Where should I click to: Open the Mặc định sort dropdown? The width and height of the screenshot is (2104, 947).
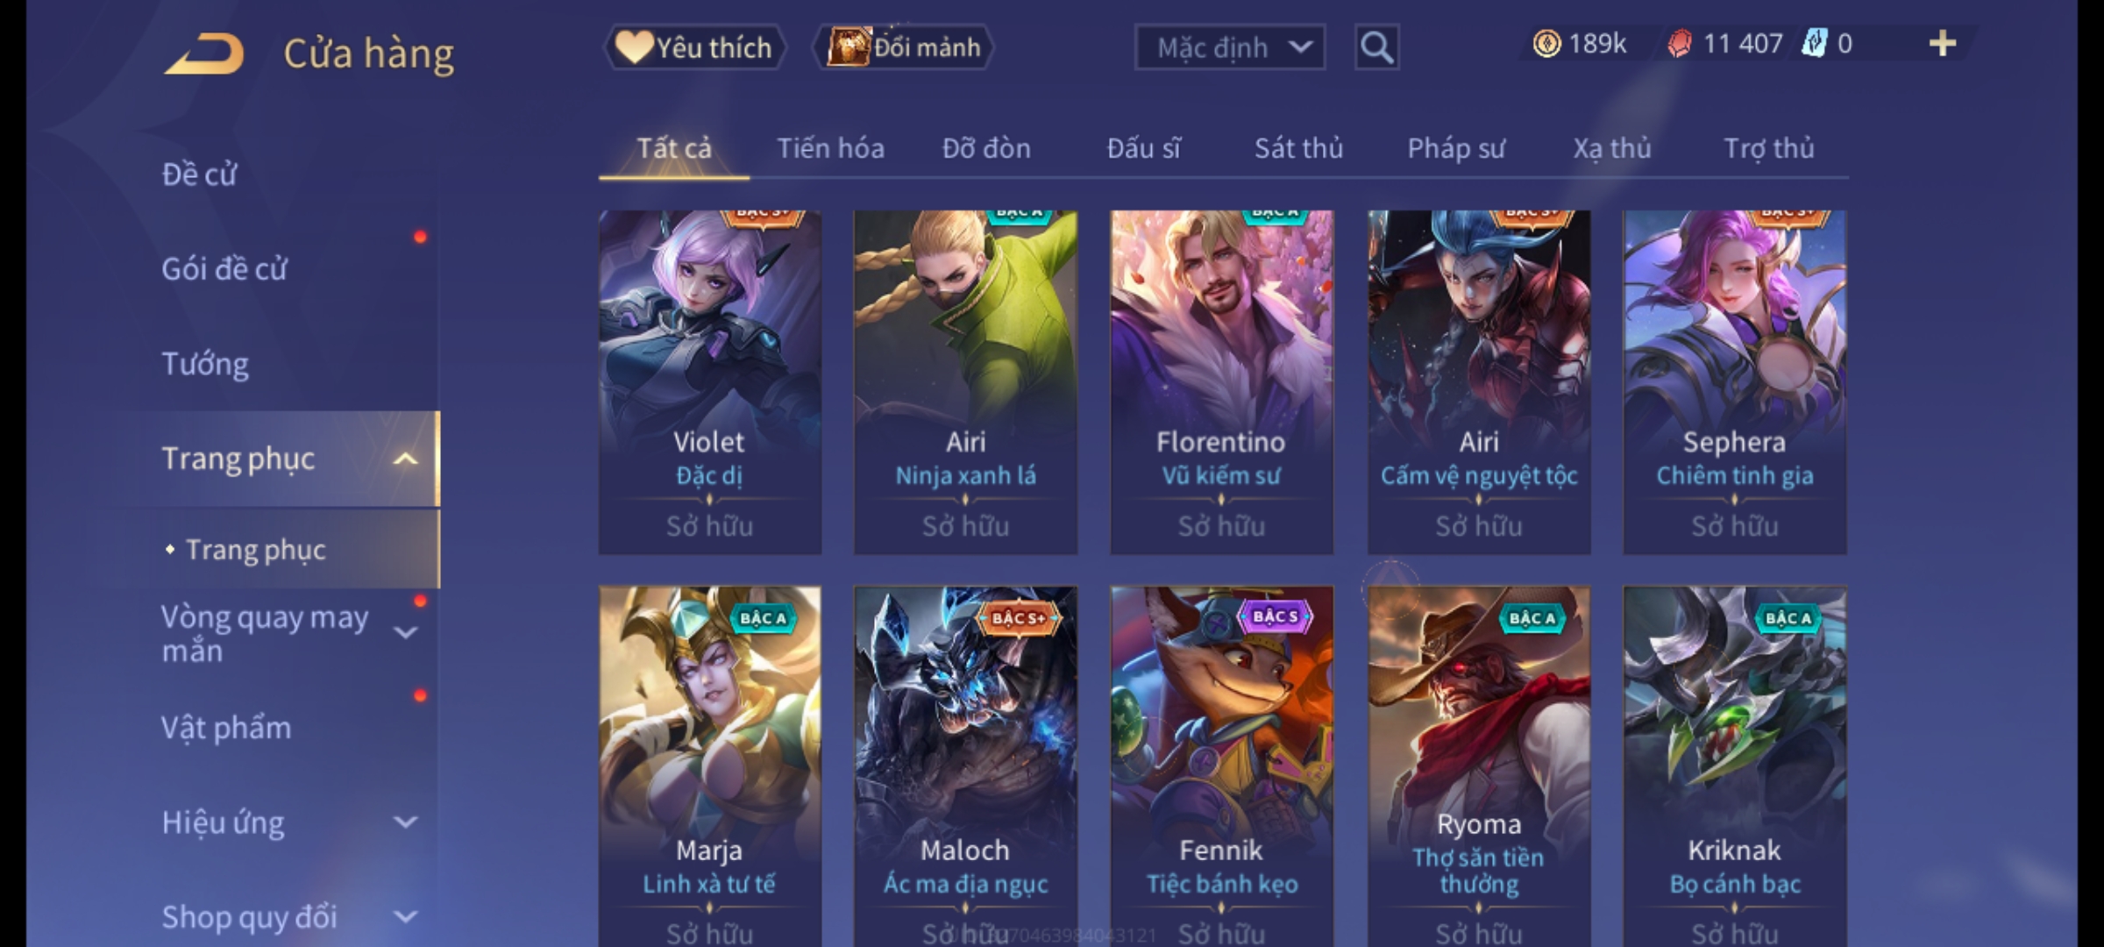1230,47
